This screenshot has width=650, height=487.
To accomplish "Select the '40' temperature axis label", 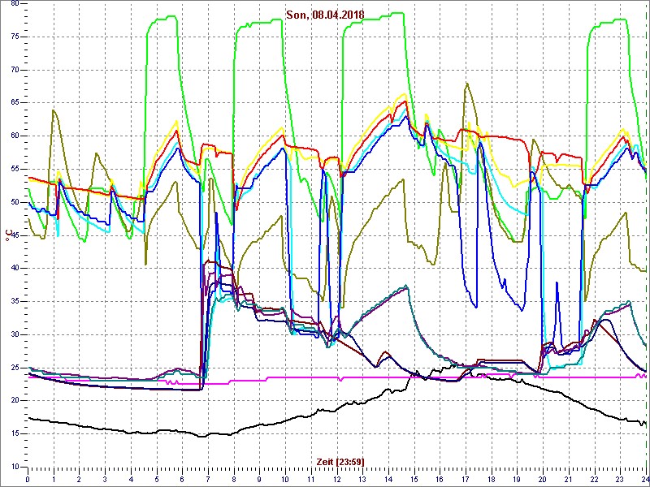I will pos(14,269).
